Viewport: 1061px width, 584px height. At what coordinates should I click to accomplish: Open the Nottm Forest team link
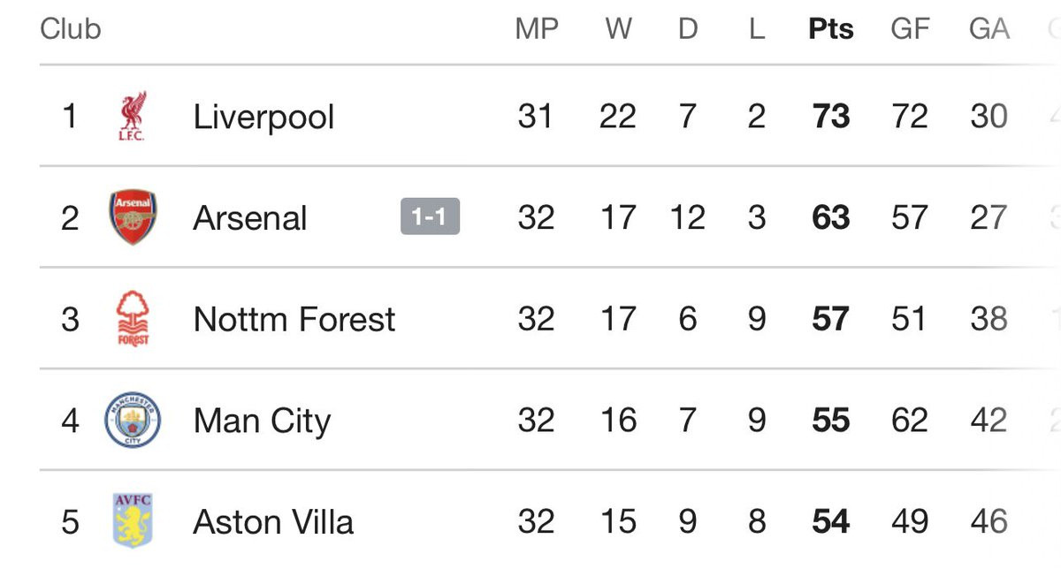(x=294, y=319)
